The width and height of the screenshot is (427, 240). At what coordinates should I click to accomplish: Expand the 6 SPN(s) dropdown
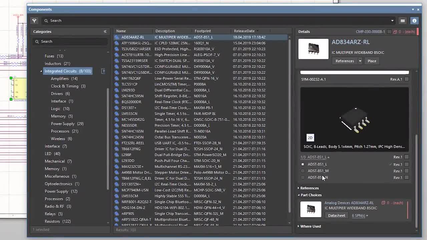point(360,216)
